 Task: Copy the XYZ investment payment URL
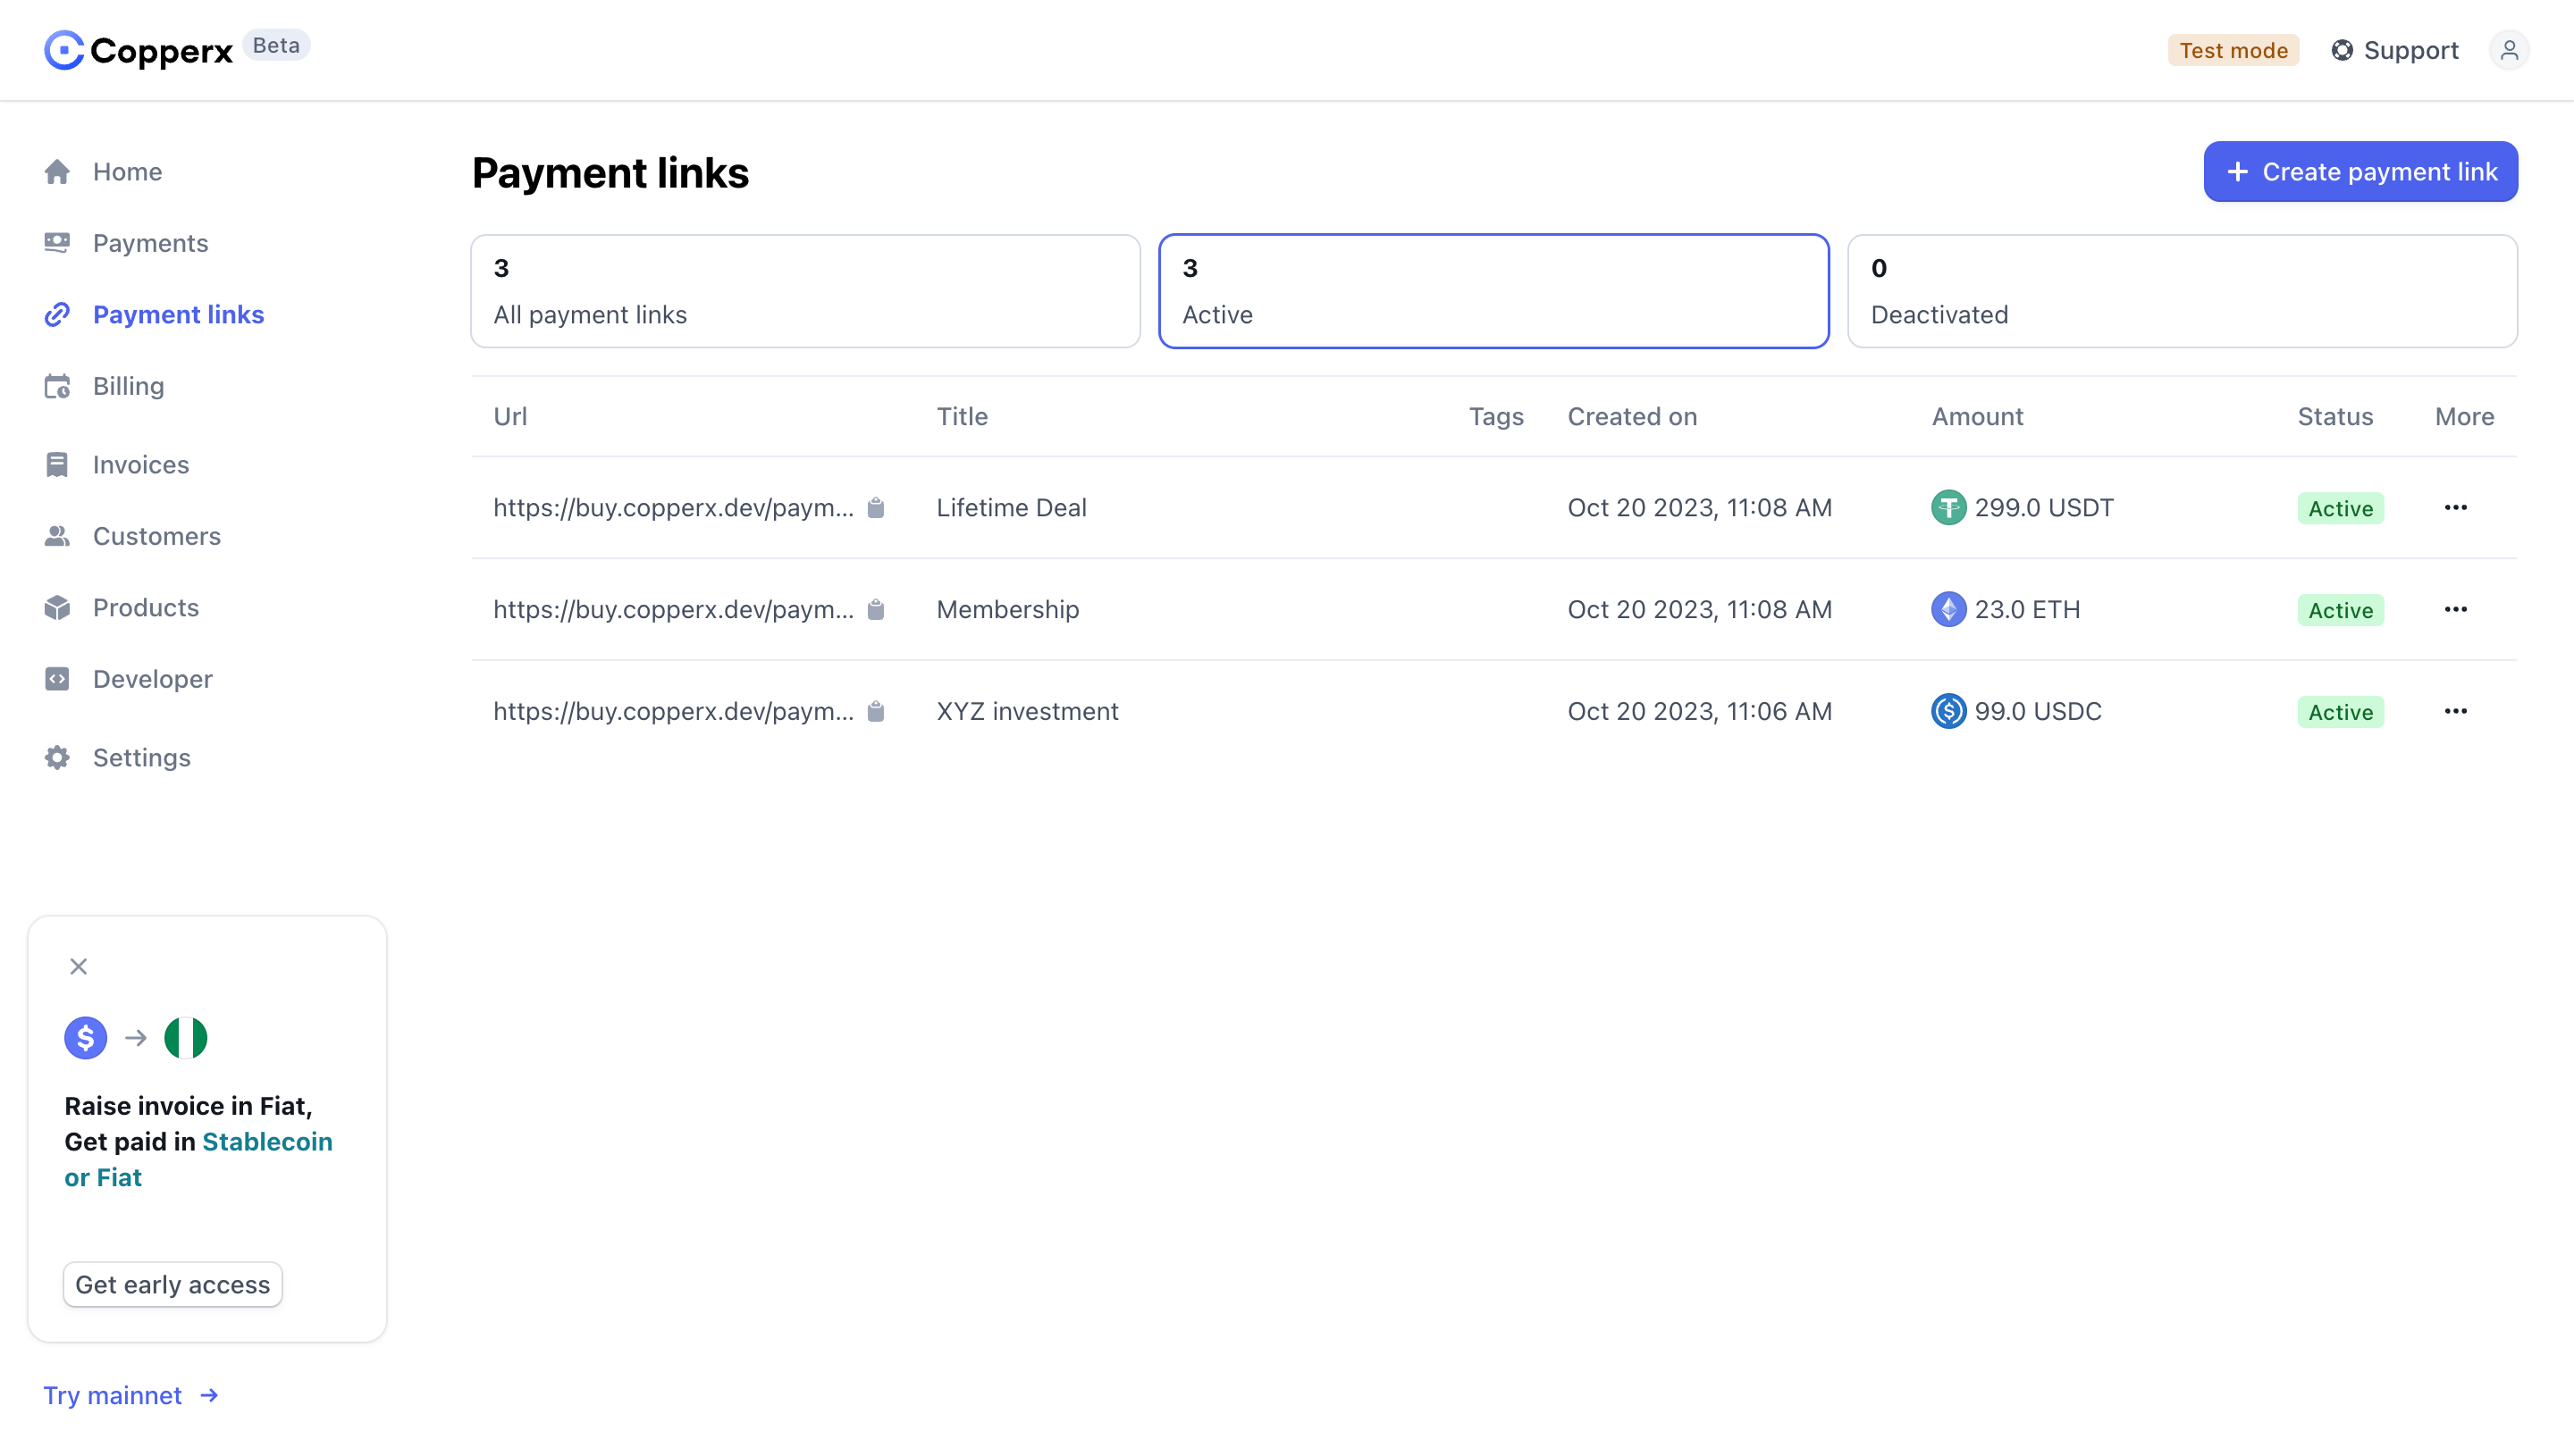coord(875,712)
